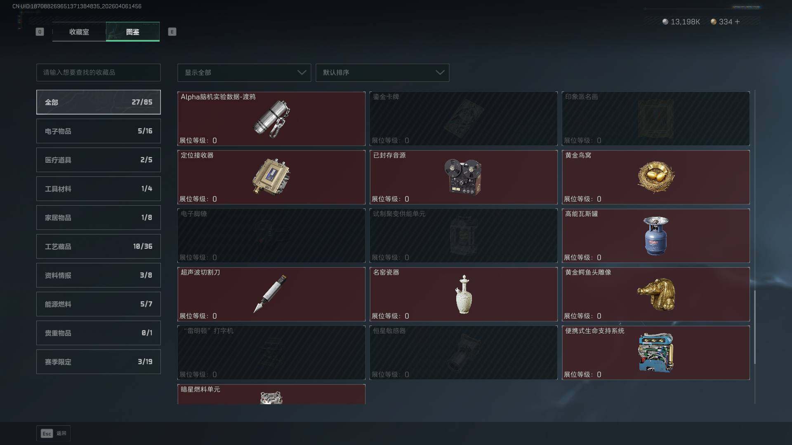Focus the collectible search input field
Screen dimensions: 792x445
[99, 73]
